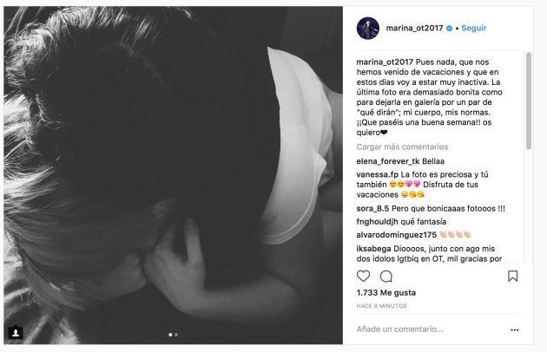Open marina_ot2017 profile avatar
The height and width of the screenshot is (352, 547).
tap(367, 29)
